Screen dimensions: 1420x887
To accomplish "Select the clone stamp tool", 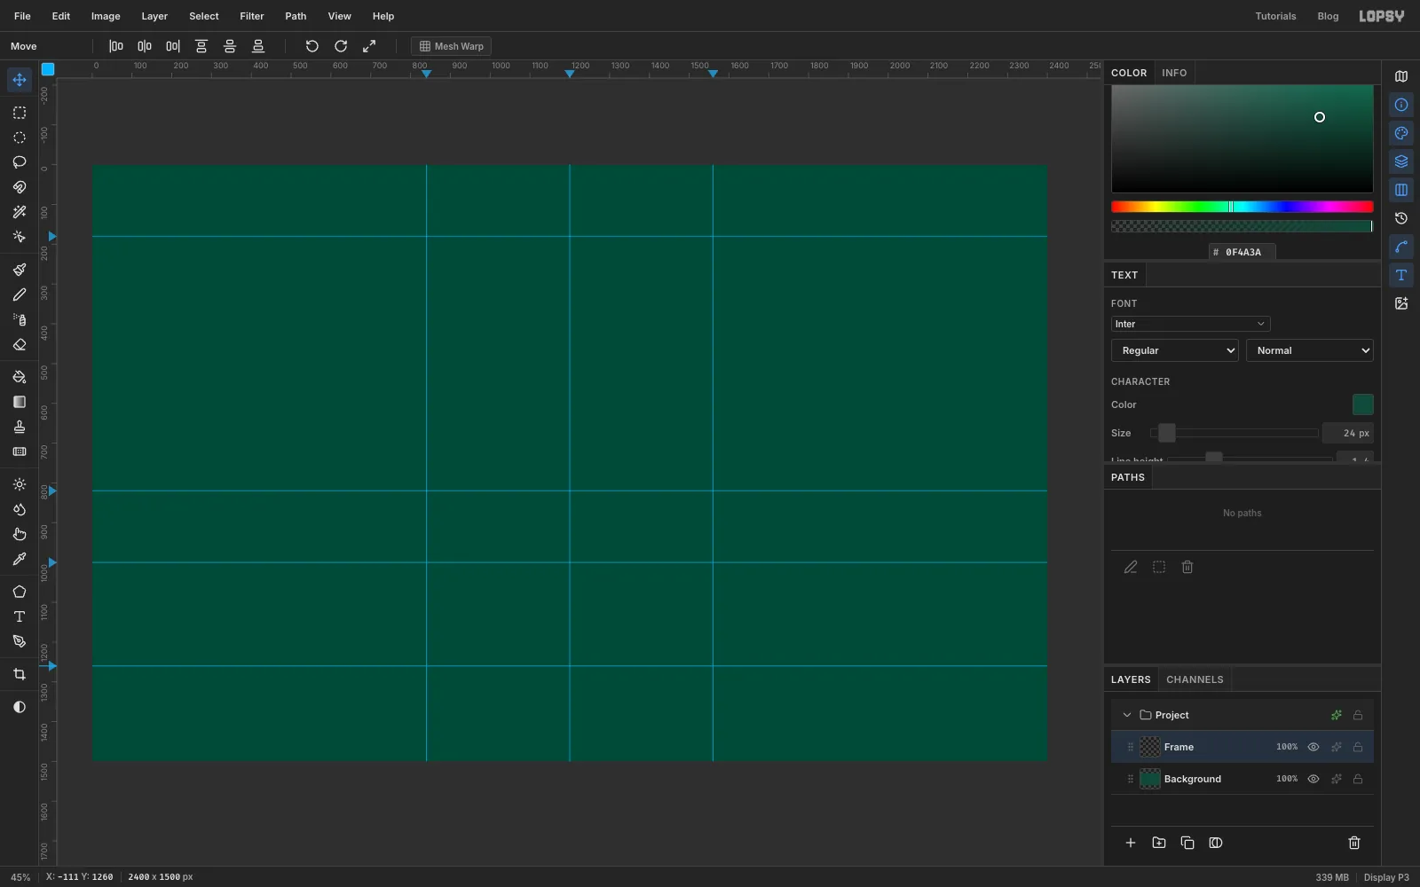I will pos(20,427).
